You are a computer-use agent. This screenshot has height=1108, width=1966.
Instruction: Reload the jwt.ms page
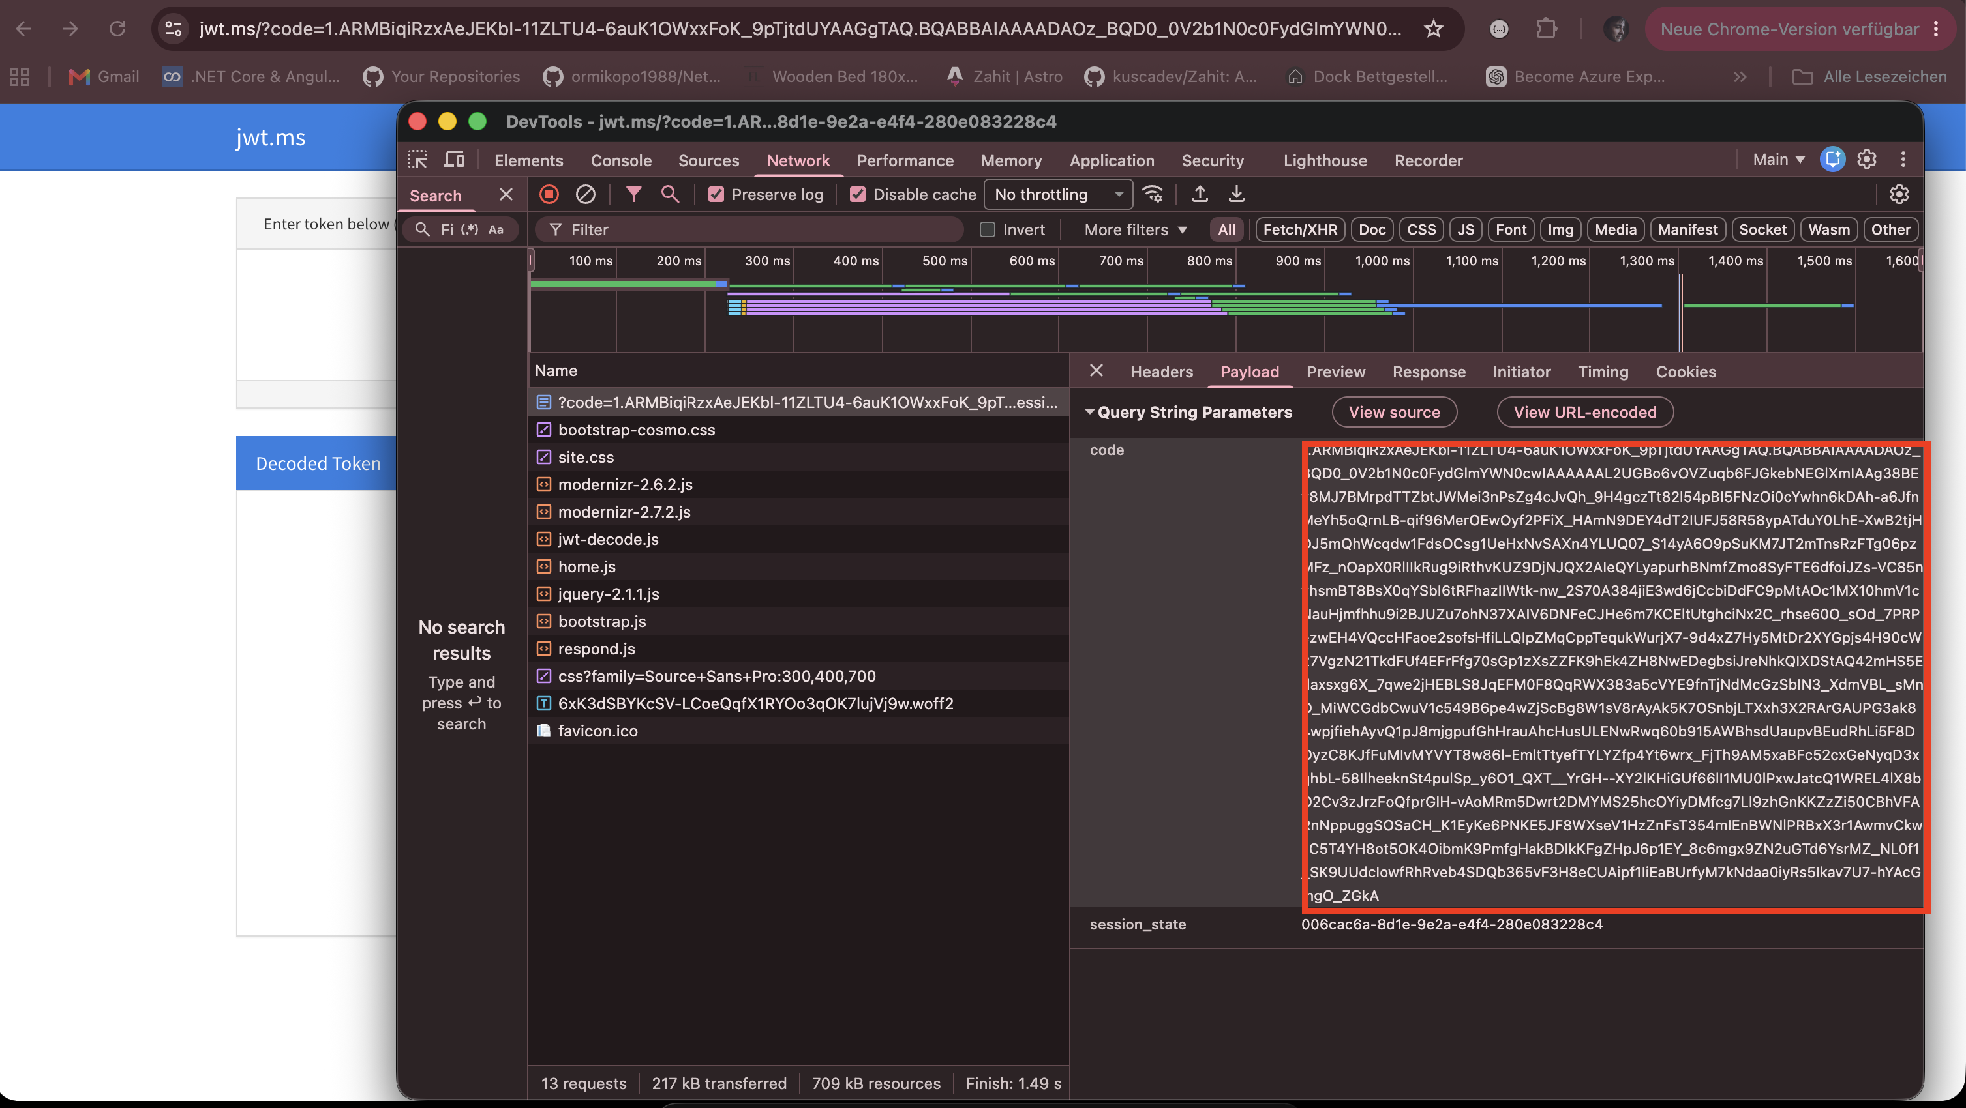tap(117, 29)
